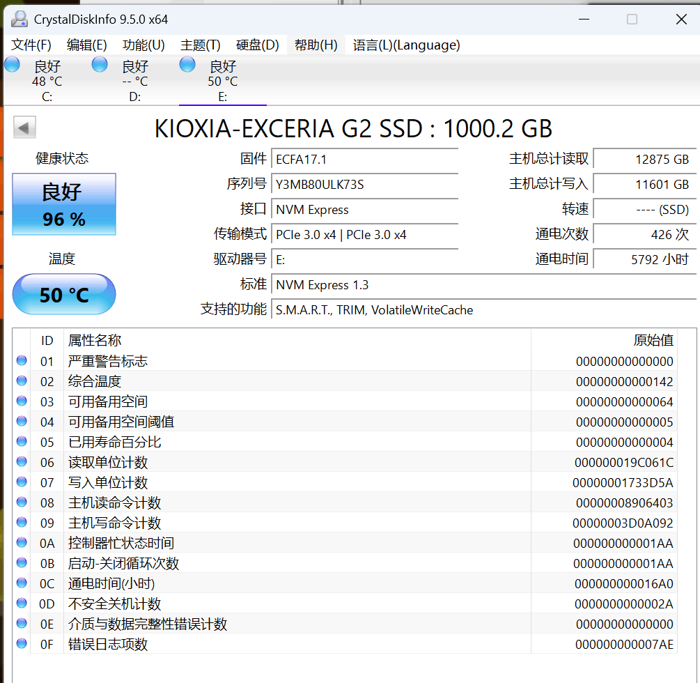Click raw value 000000019C061C

624,462
